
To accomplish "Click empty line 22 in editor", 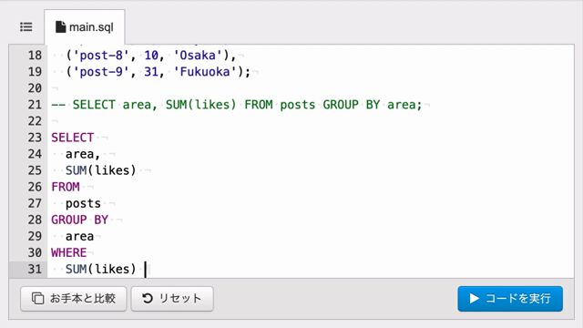I will click(x=311, y=121).
